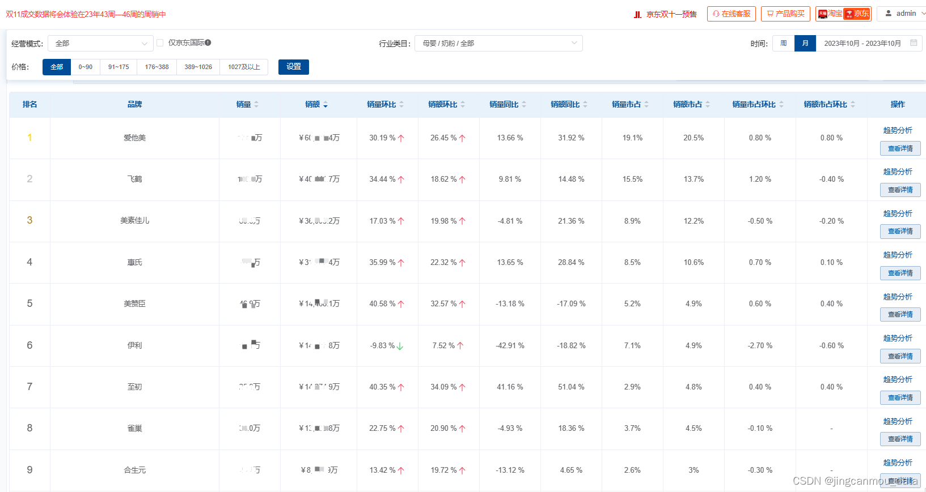
Task: Open 趋势分析 for 惠氏
Action: point(898,255)
